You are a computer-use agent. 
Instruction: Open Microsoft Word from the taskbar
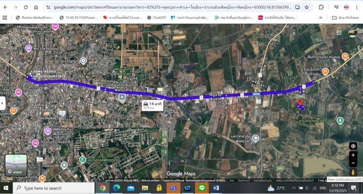216,188
